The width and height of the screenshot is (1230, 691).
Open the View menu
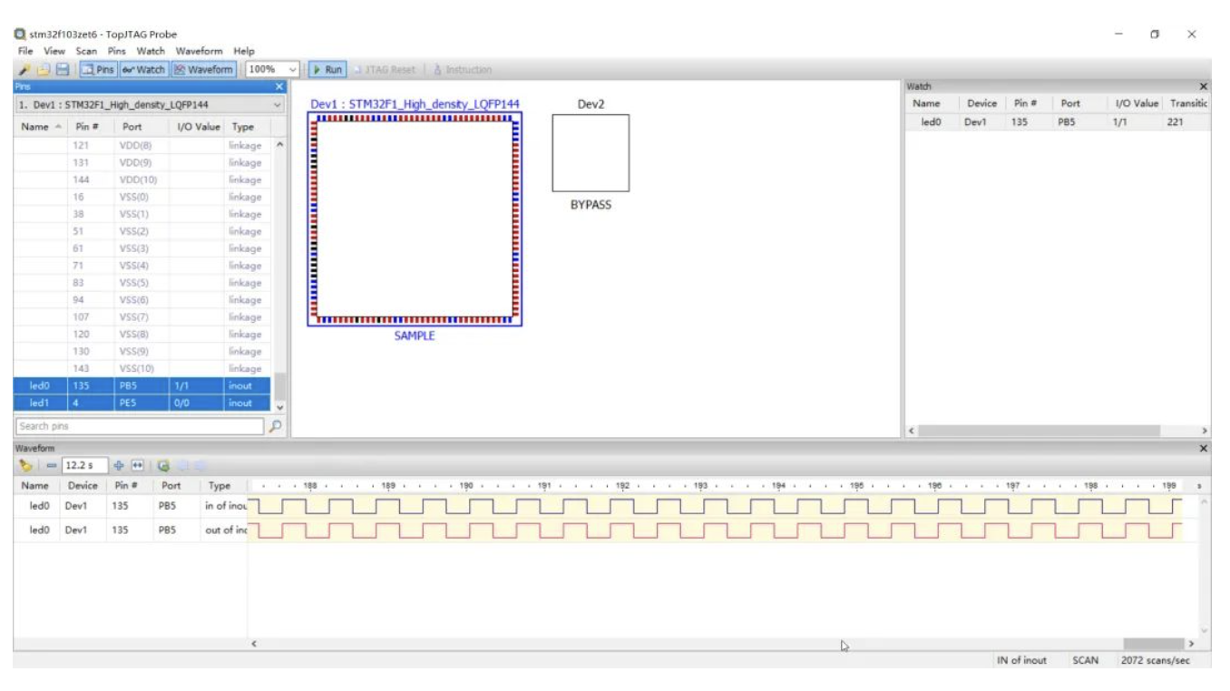point(54,51)
